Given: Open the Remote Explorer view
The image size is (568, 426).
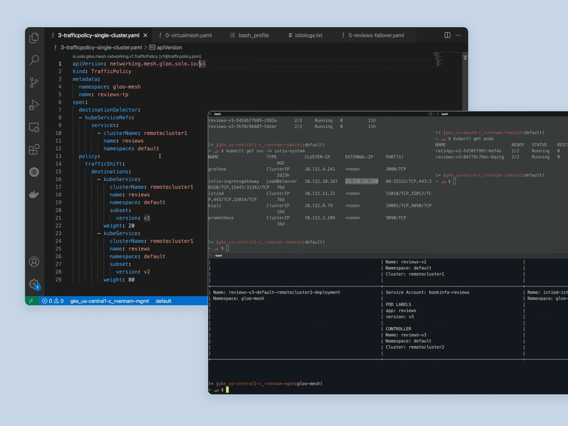Looking at the screenshot, I should (34, 127).
